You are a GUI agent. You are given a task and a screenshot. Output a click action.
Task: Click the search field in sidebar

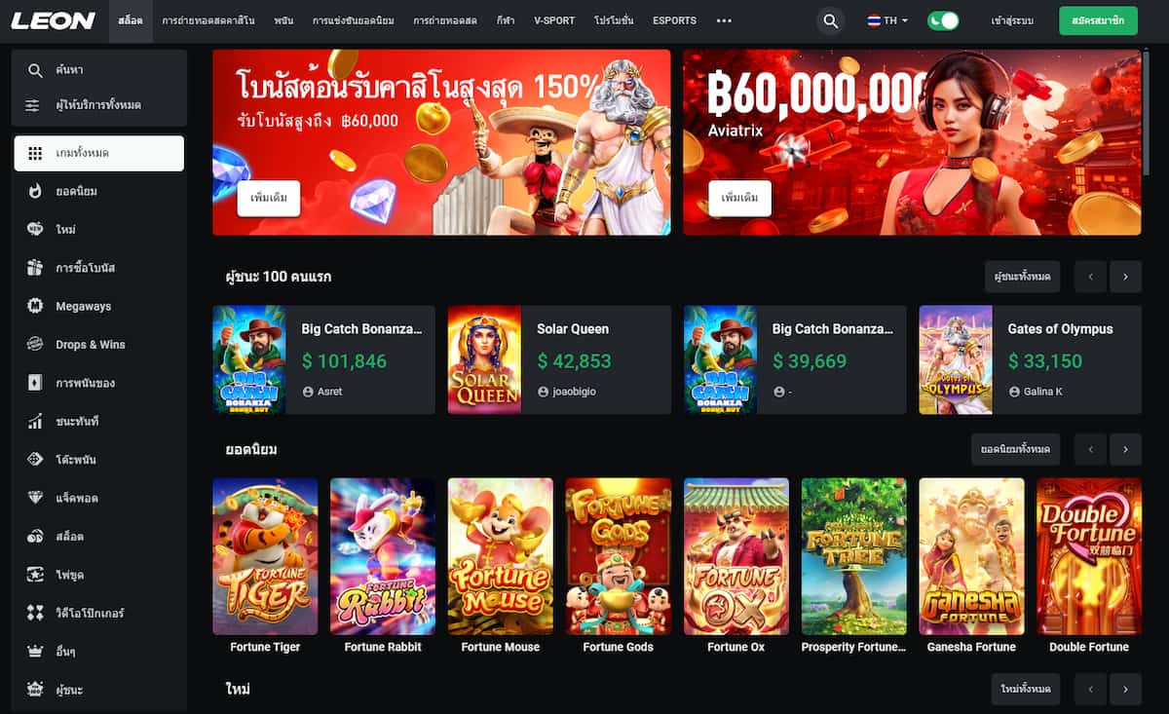coord(98,70)
